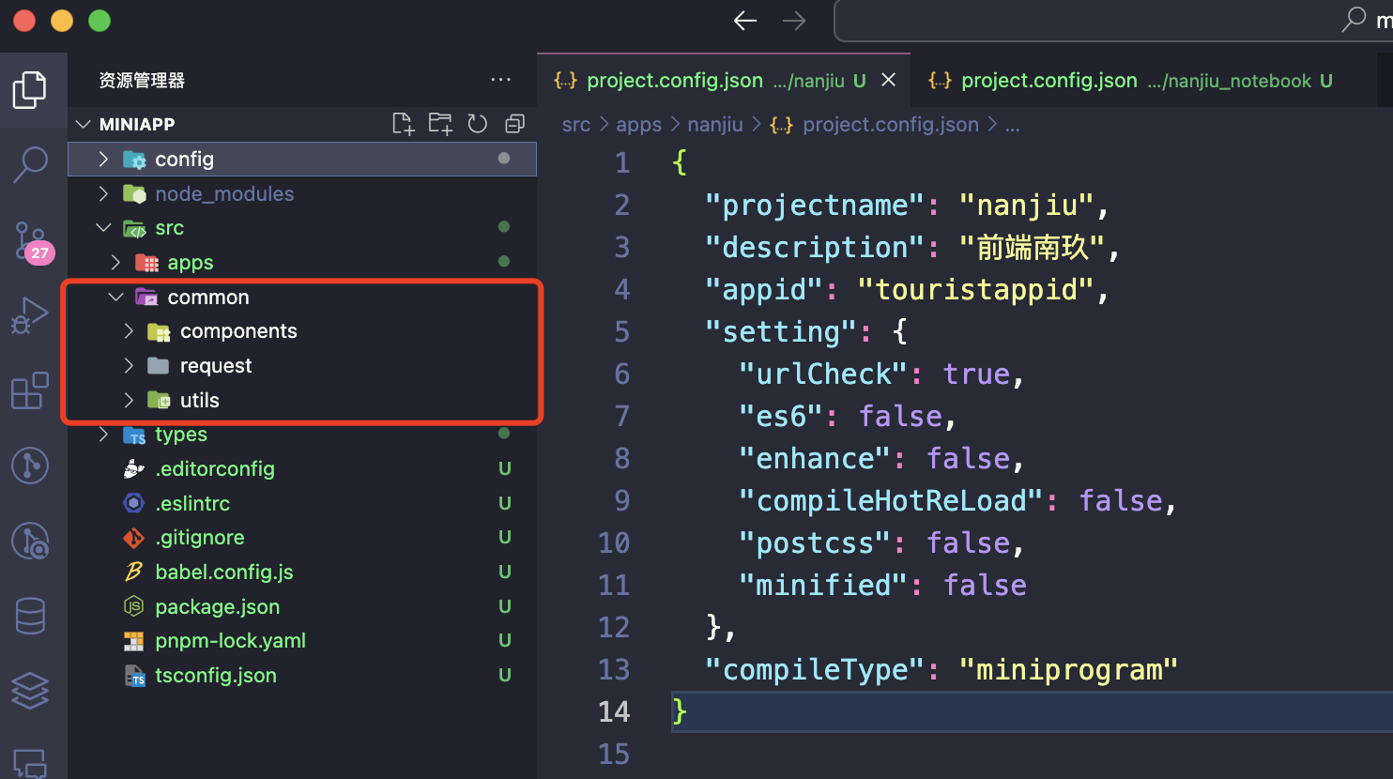Viewport: 1393px width, 779px height.
Task: Click the breadcrumb trailing ellipsis
Action: pos(1012,125)
